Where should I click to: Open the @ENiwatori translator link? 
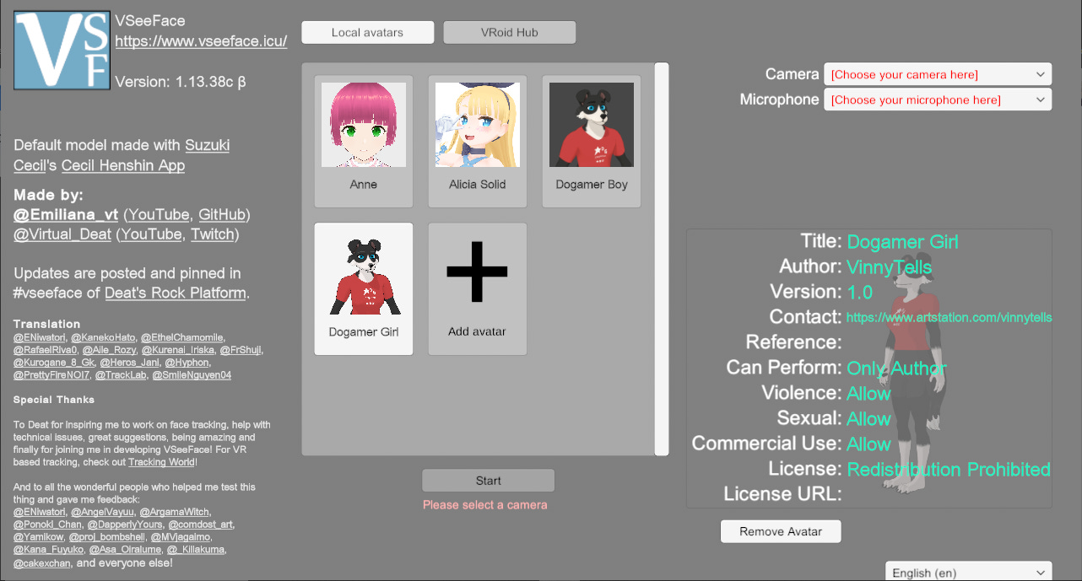click(x=40, y=337)
